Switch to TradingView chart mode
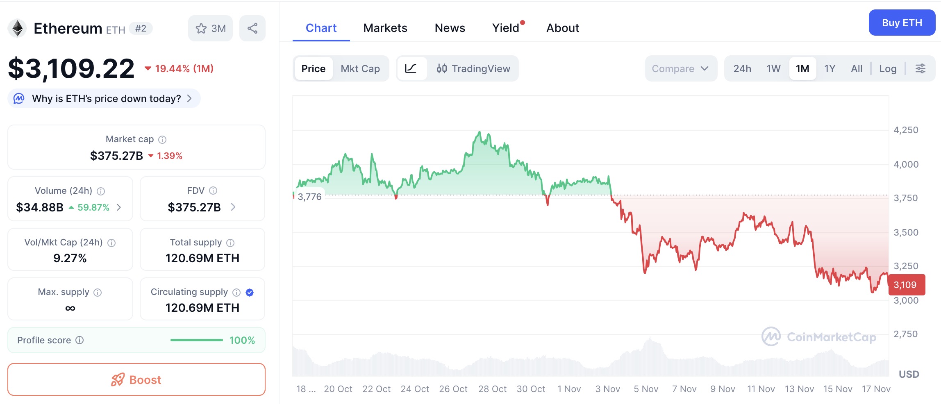The image size is (941, 404). point(473,68)
